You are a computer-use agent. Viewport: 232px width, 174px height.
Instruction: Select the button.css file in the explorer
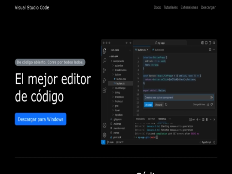120,79
